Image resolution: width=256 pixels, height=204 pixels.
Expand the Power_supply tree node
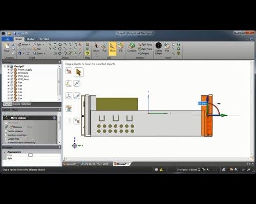click(8, 70)
